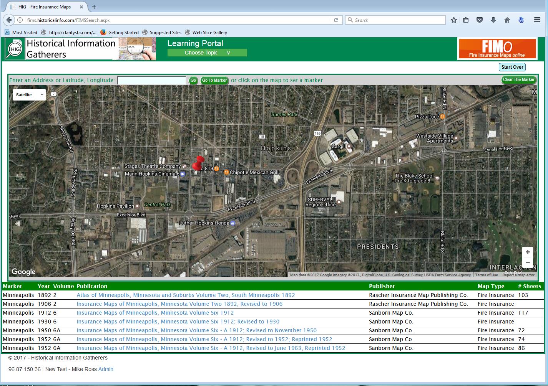Reload the page with the refresh icon
This screenshot has height=386, width=548.
336,20
